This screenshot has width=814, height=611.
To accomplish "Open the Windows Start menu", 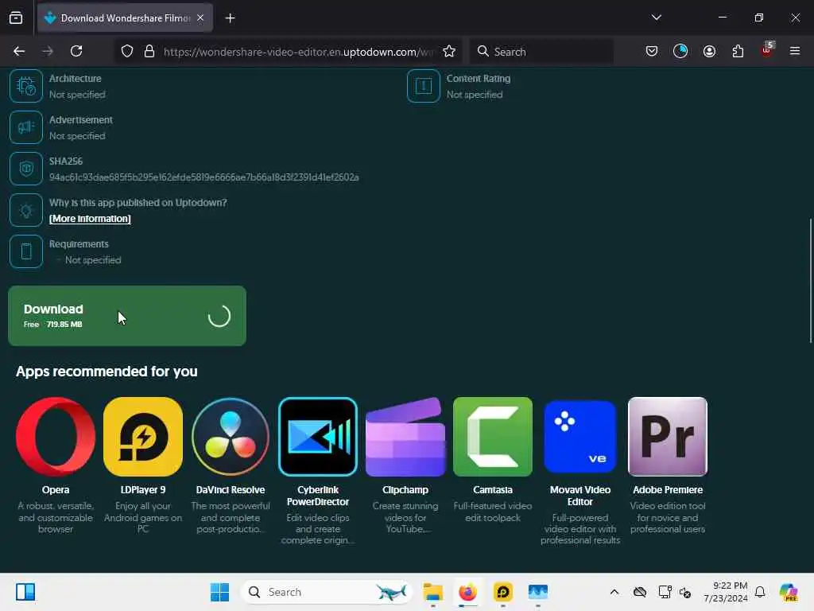I will coord(219,592).
